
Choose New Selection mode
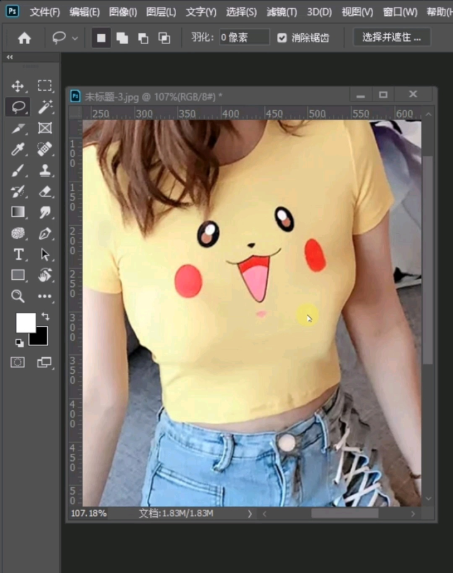101,38
